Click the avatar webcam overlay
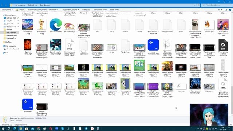The width and height of the screenshot is (233, 131). 209,115
